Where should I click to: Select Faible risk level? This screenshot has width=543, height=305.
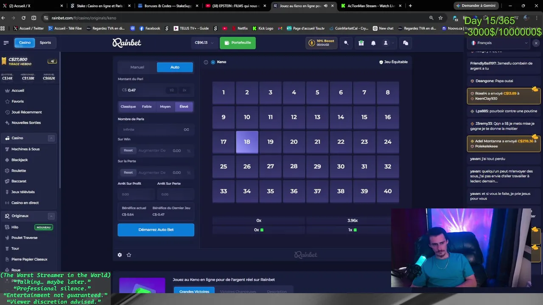pos(147,107)
